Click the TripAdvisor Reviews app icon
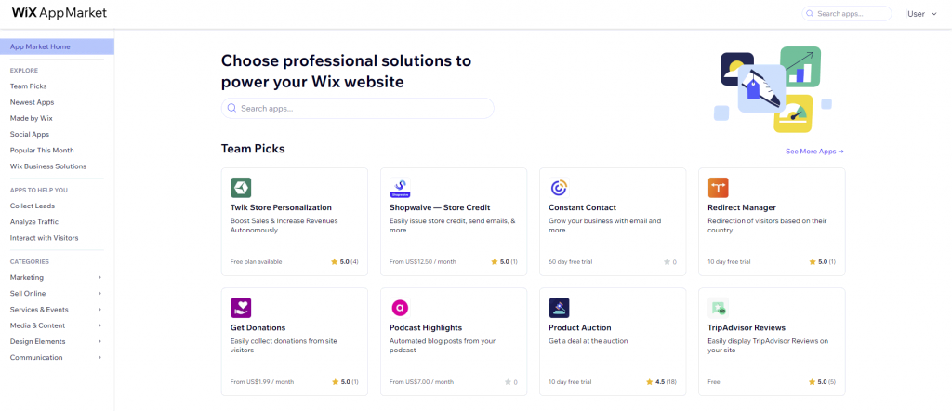Viewport: 952px width, 411px height. coord(718,307)
